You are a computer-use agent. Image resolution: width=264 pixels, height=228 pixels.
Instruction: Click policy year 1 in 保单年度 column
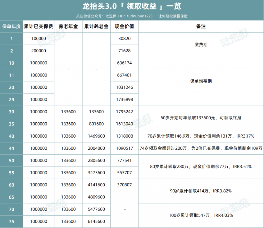tap(11, 39)
